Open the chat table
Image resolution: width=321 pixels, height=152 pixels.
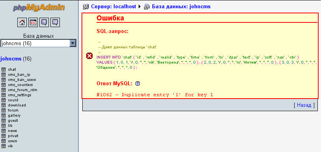point(12,70)
